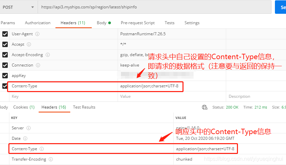Click the PostmanRuntime/7.26.5 value
286x165 pixels.
point(143,34)
